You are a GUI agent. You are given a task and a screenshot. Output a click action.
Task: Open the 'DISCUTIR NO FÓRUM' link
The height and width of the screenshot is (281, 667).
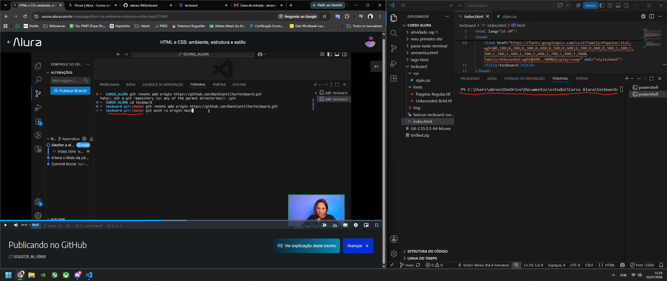30,257
